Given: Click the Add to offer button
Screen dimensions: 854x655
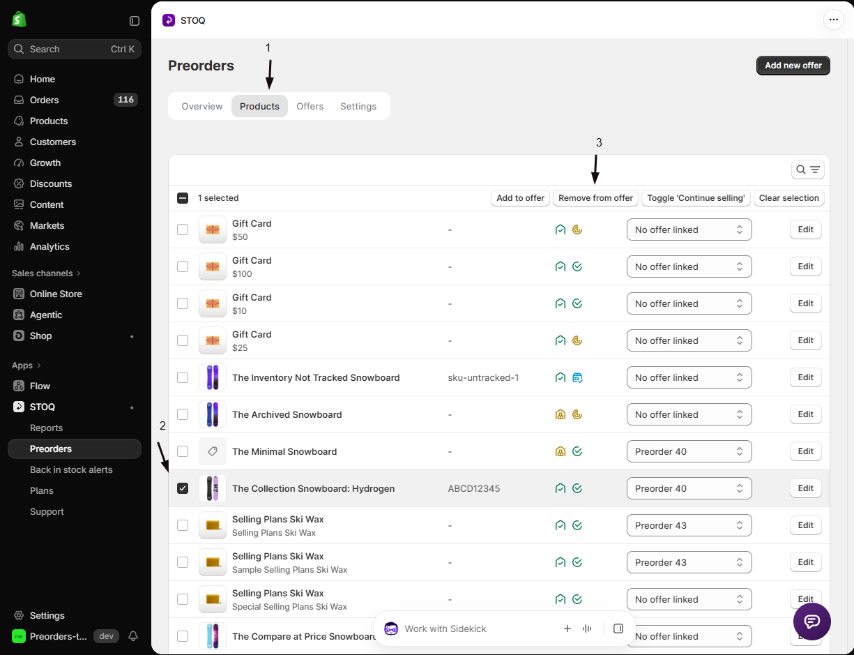Looking at the screenshot, I should 521,198.
